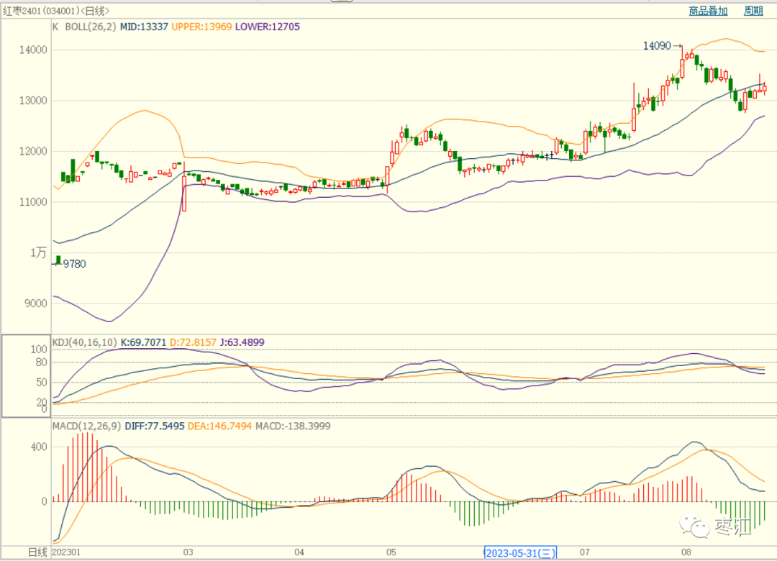Click the 11000 price axis label

click(33, 202)
